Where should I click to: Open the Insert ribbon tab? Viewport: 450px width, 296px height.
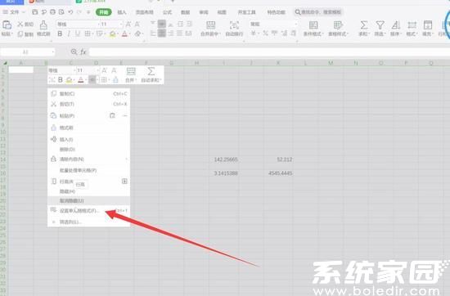click(x=122, y=12)
